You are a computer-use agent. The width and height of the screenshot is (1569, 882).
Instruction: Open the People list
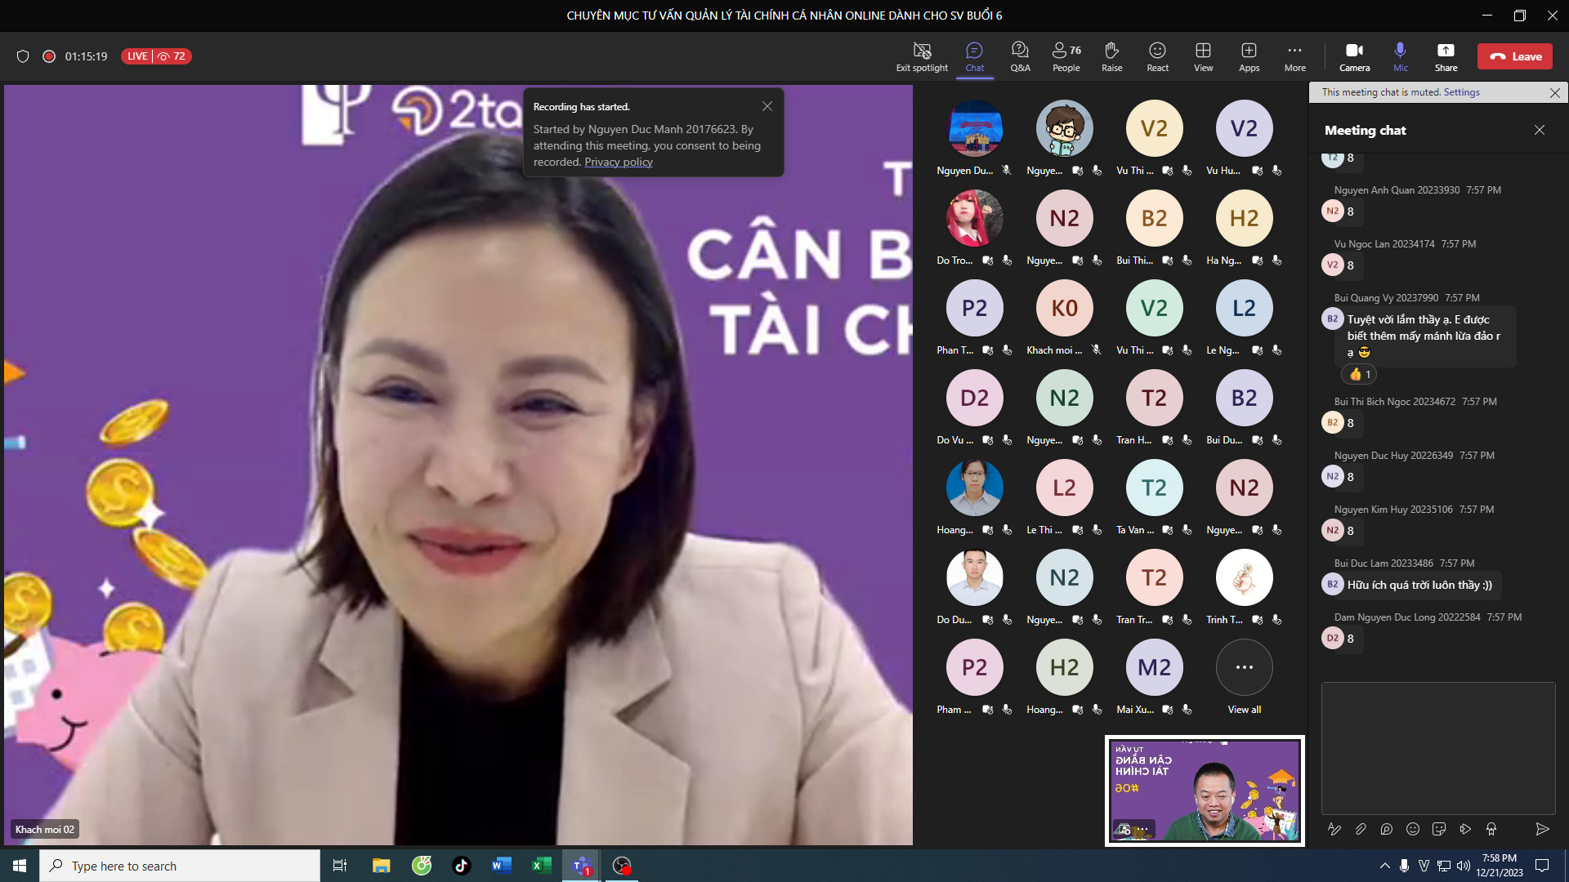(1066, 56)
